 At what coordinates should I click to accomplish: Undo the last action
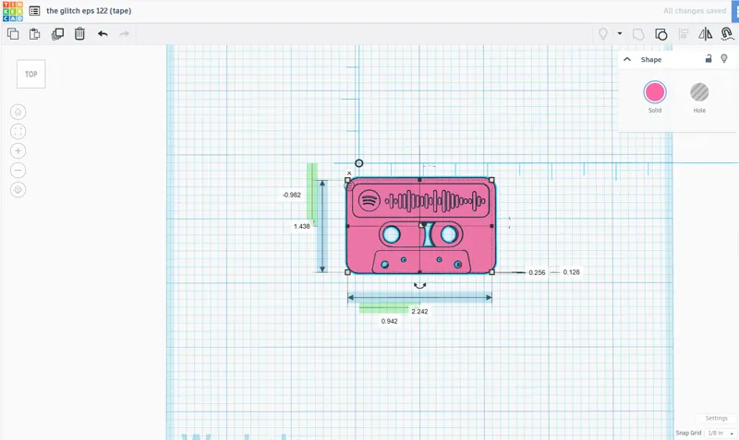click(103, 34)
